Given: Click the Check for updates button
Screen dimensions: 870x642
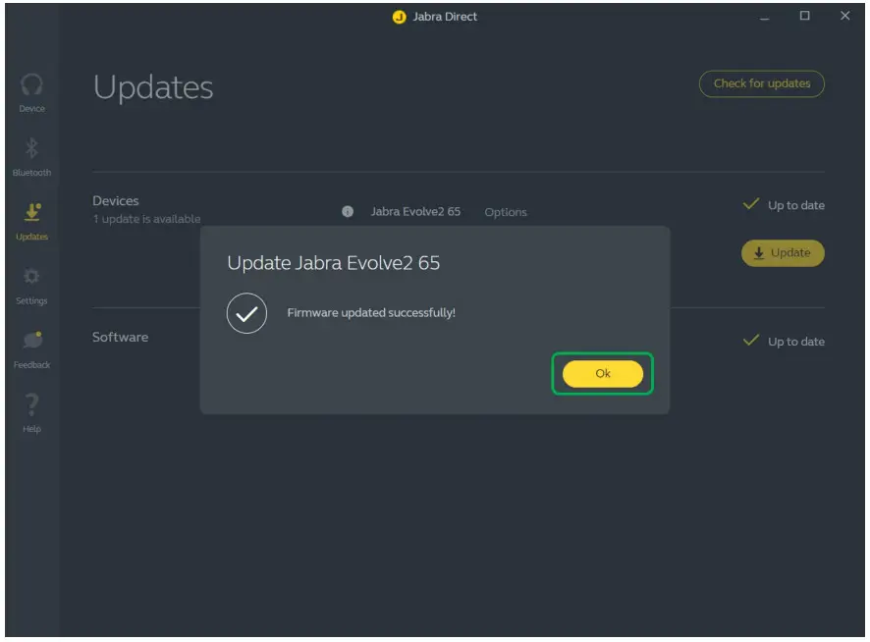Looking at the screenshot, I should tap(761, 83).
